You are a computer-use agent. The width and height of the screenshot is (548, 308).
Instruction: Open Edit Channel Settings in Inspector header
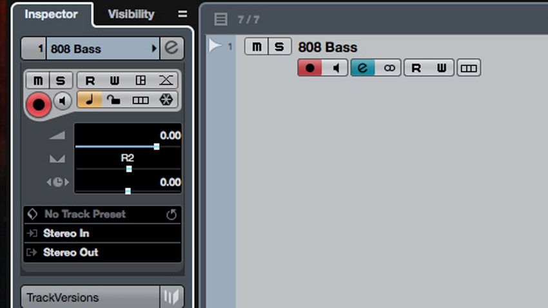(171, 48)
